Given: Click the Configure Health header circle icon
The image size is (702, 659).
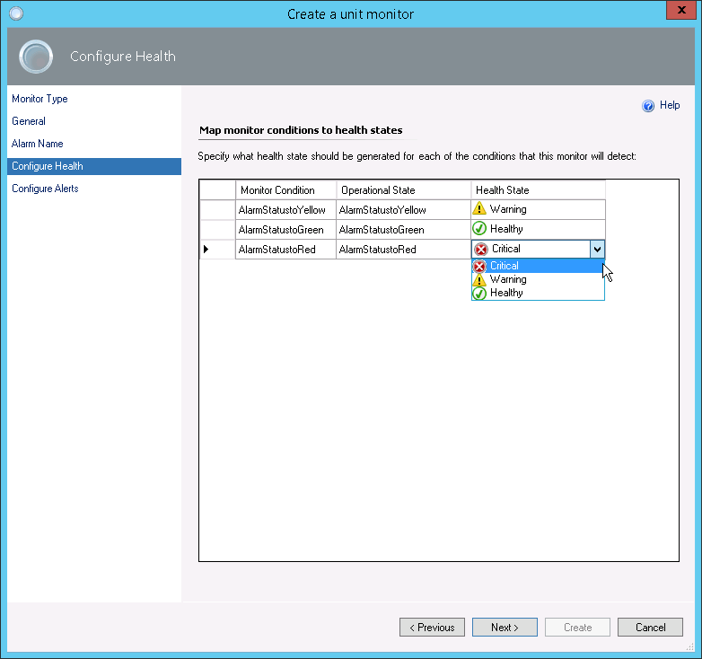Looking at the screenshot, I should tap(36, 57).
